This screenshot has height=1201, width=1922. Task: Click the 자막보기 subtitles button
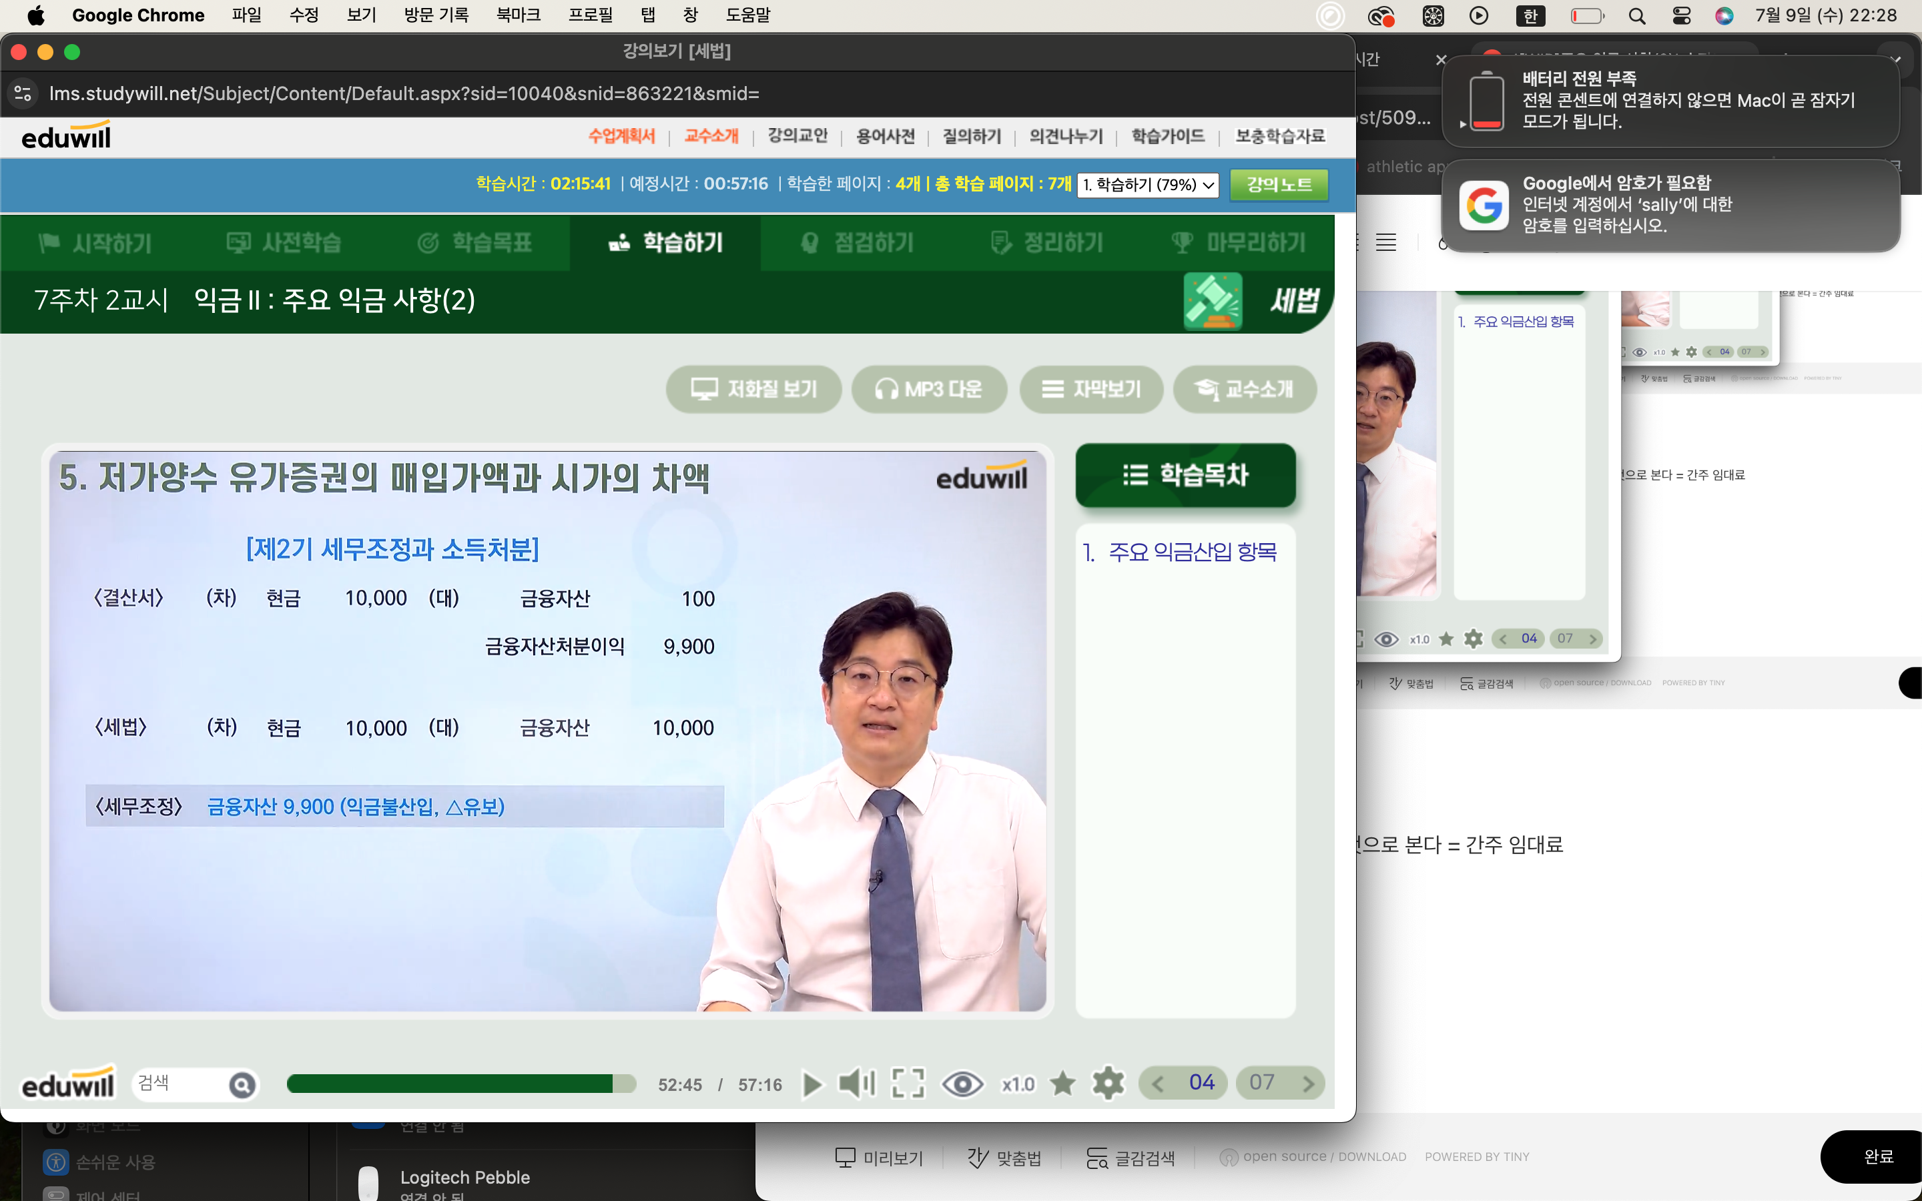tap(1091, 389)
